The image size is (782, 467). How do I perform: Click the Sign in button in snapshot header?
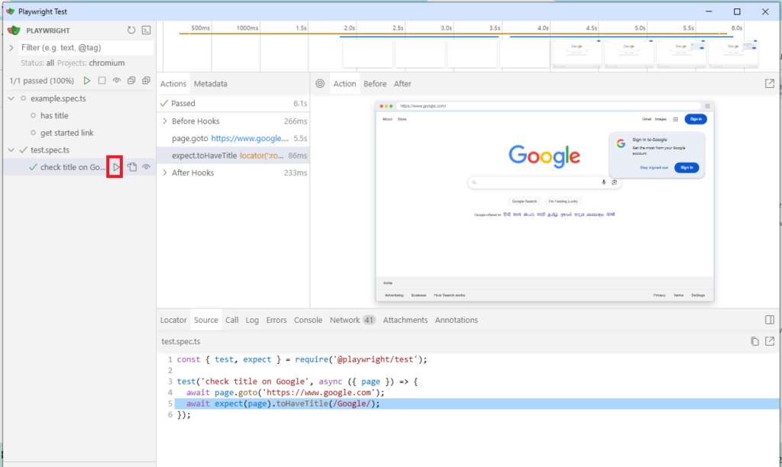696,119
